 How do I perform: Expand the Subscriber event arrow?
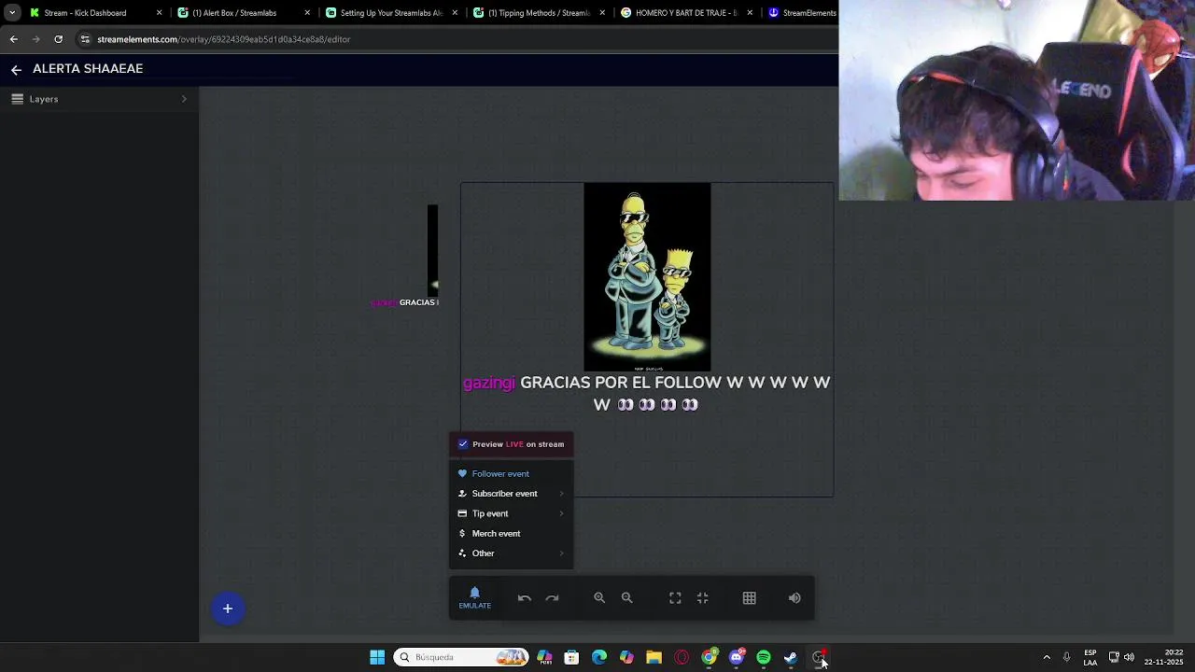point(562,494)
